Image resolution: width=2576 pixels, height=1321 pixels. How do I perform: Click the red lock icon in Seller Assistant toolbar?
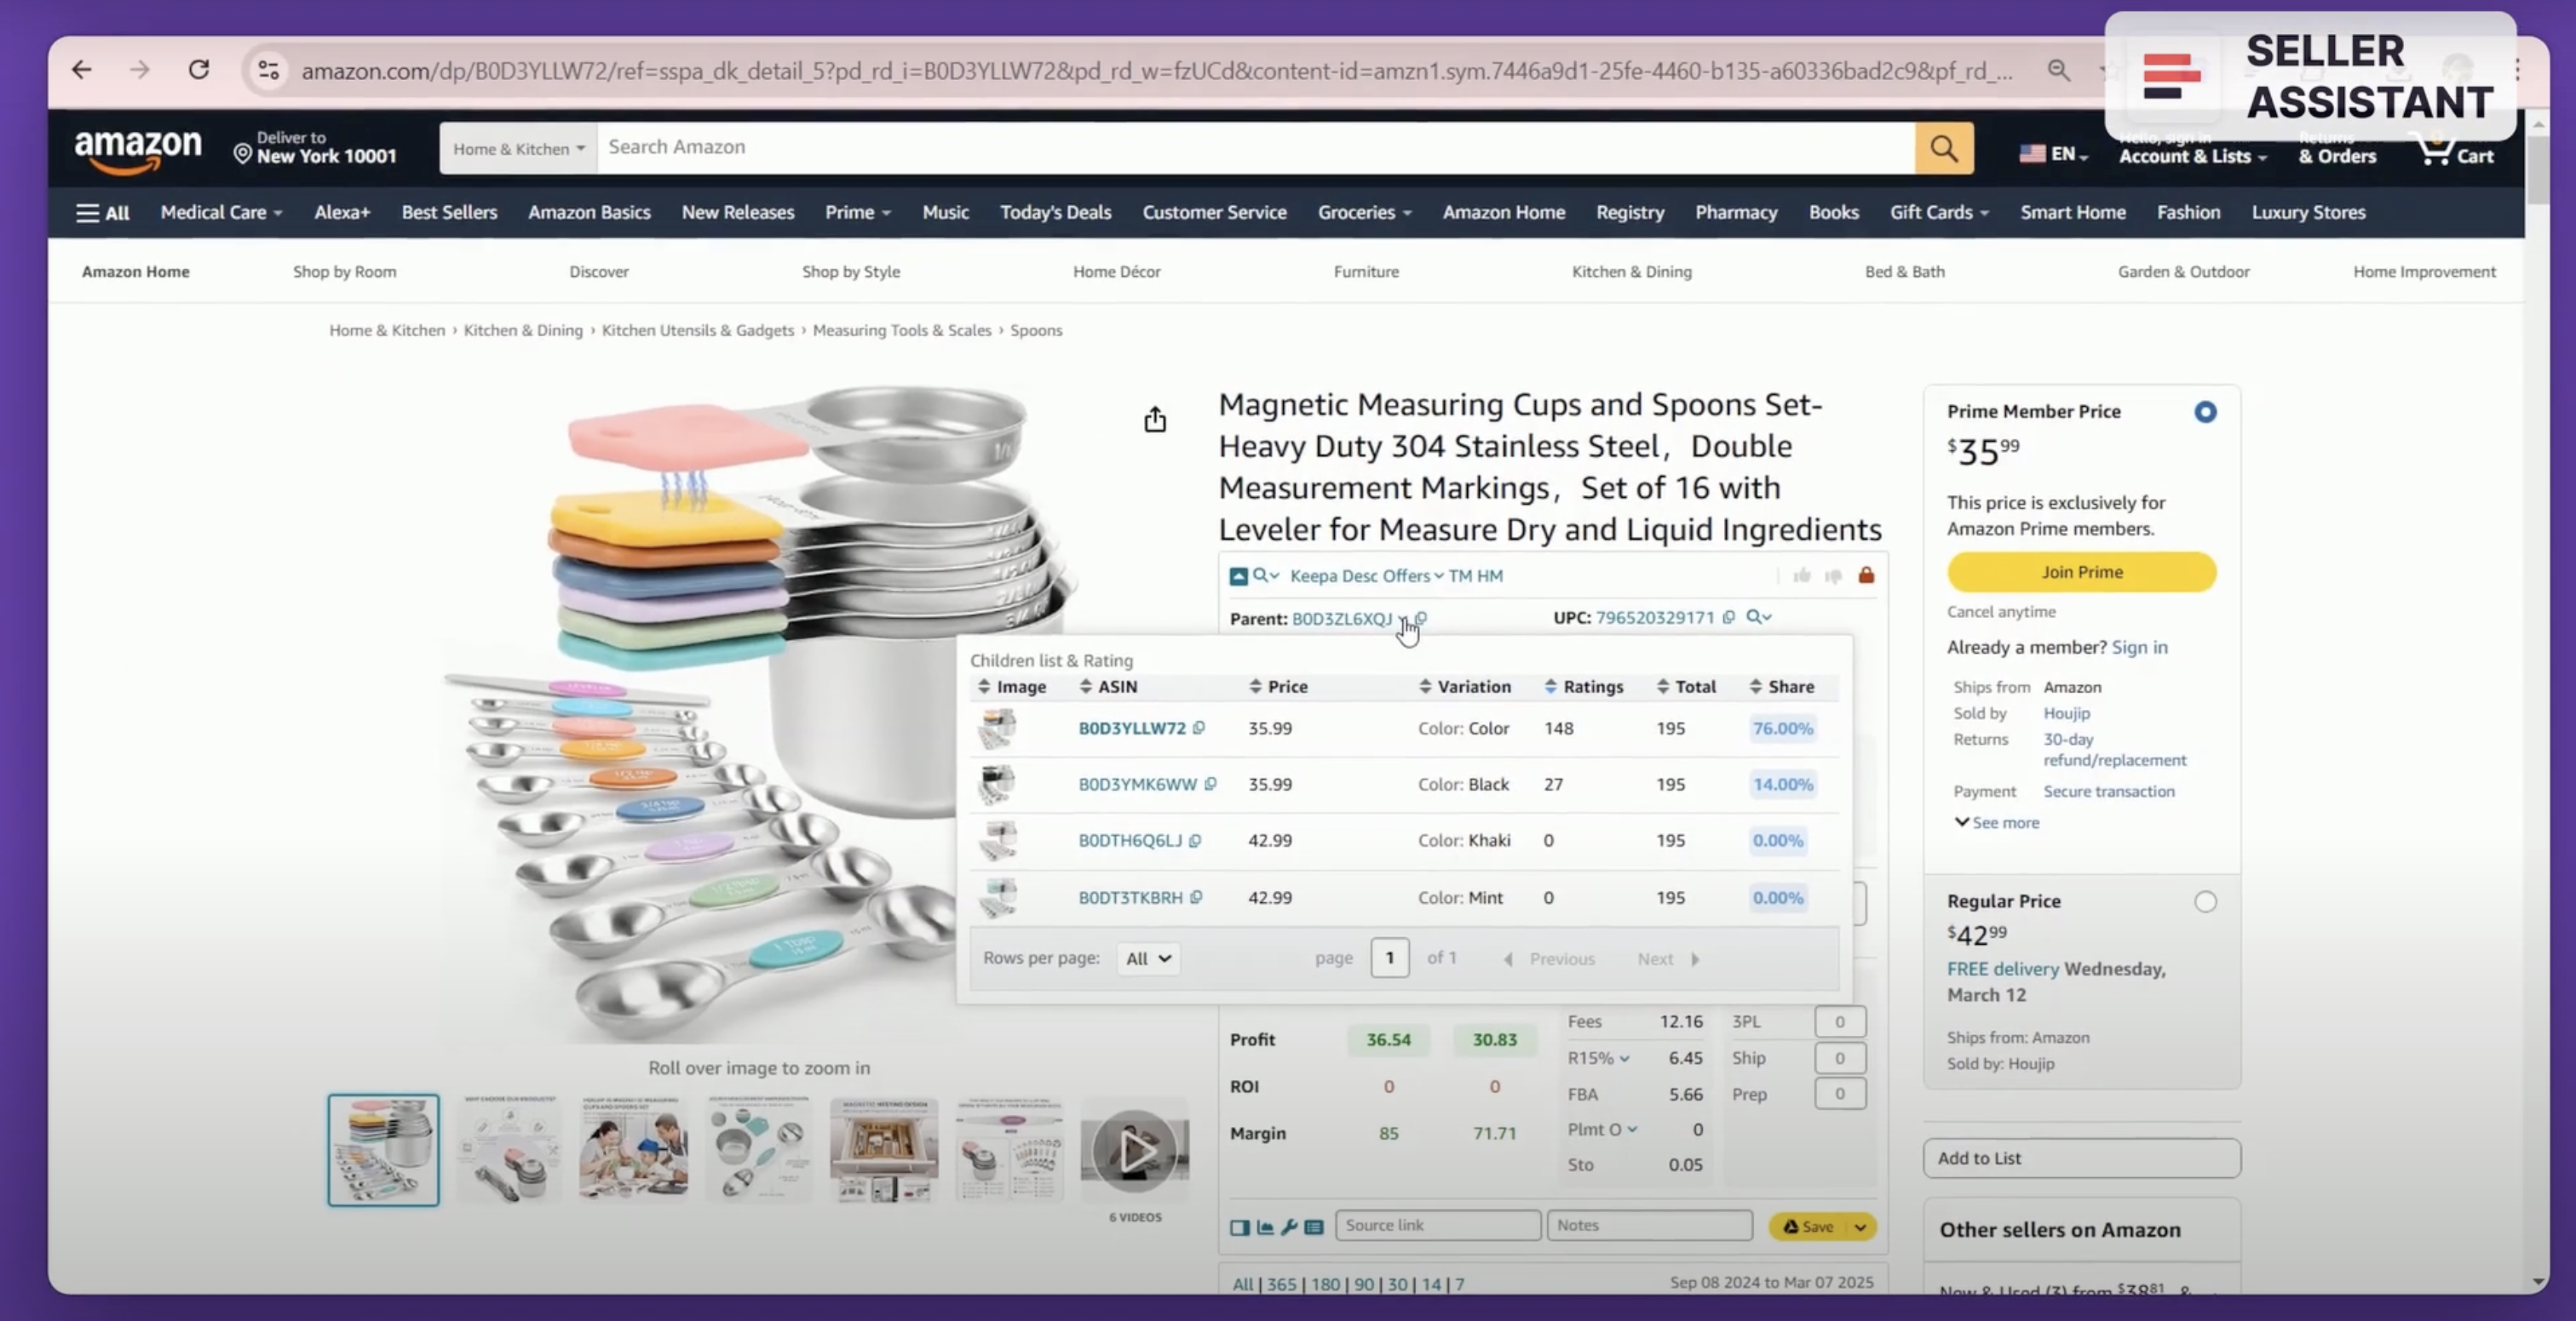click(x=1866, y=575)
